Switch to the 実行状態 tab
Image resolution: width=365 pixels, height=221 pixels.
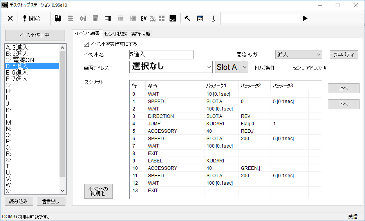point(141,34)
